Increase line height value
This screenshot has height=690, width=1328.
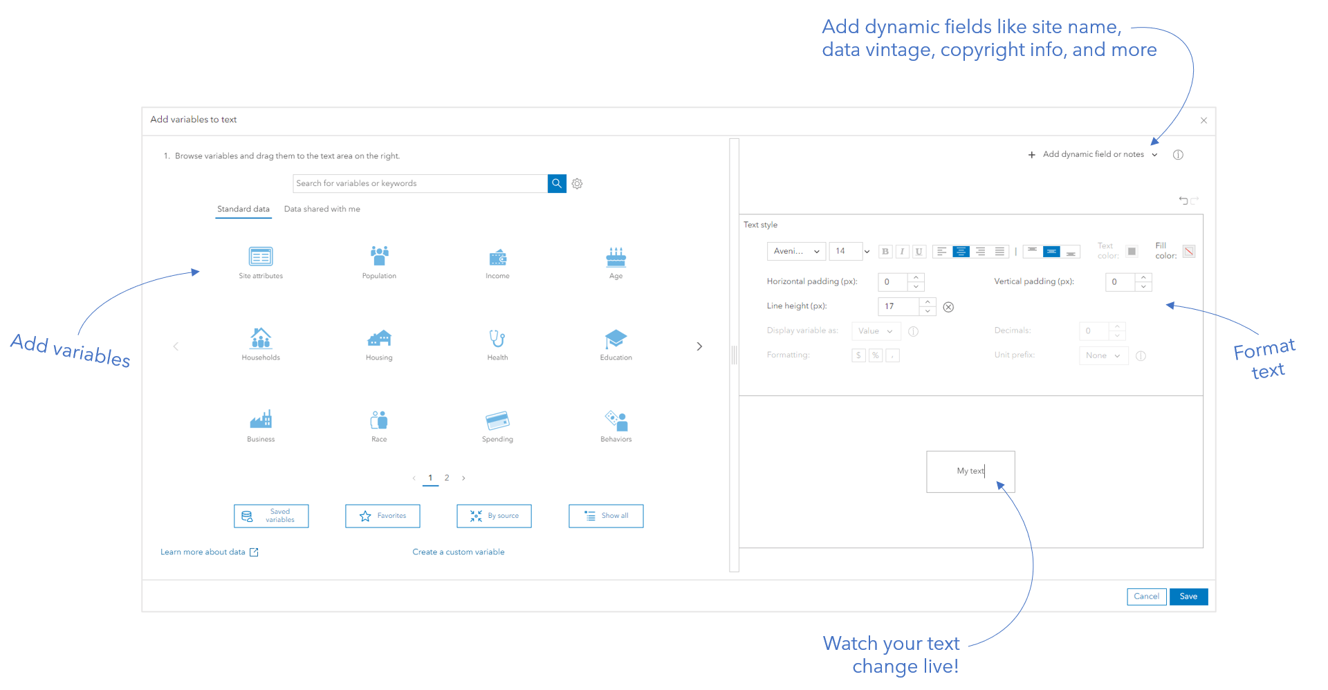click(928, 302)
